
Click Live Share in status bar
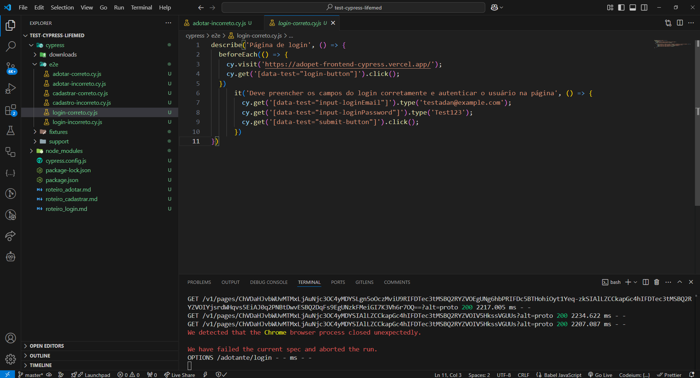click(x=179, y=375)
